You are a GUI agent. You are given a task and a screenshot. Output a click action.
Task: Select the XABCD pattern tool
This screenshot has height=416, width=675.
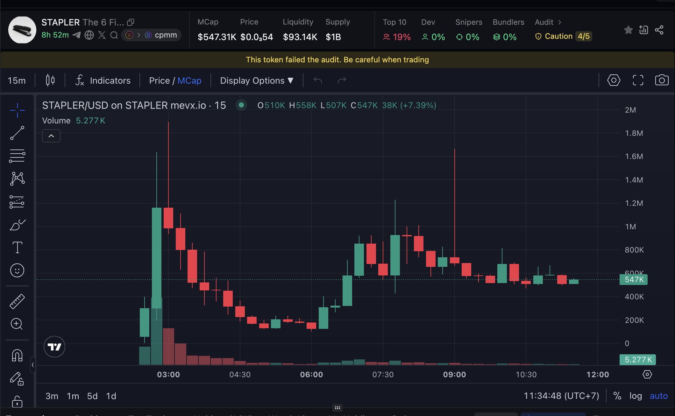17,178
